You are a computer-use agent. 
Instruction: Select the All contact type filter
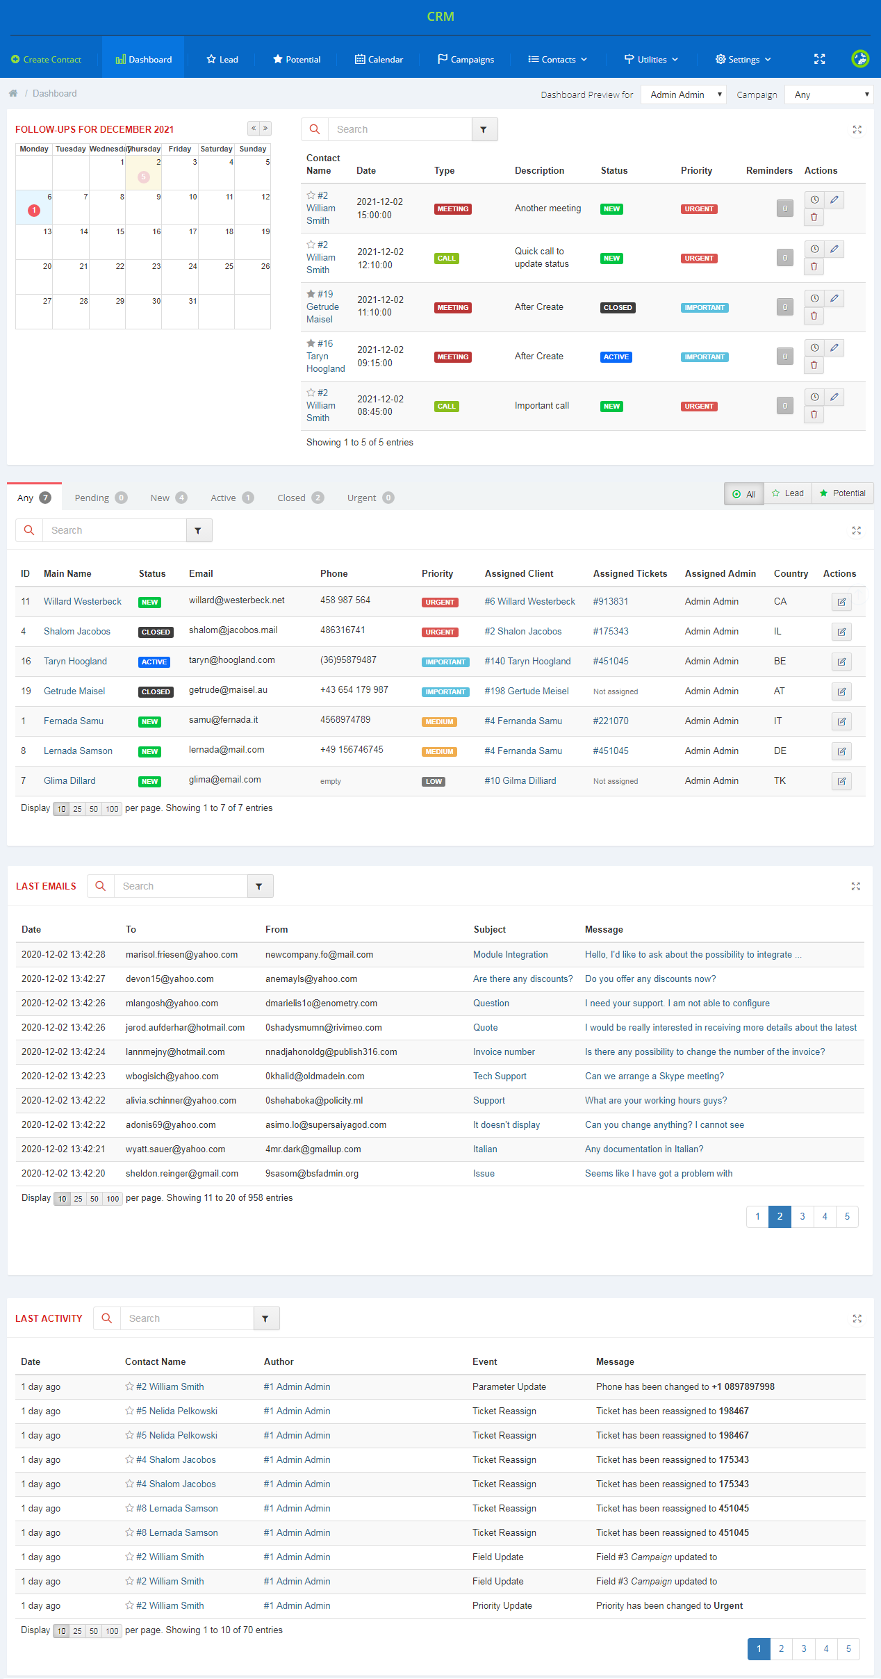point(744,493)
